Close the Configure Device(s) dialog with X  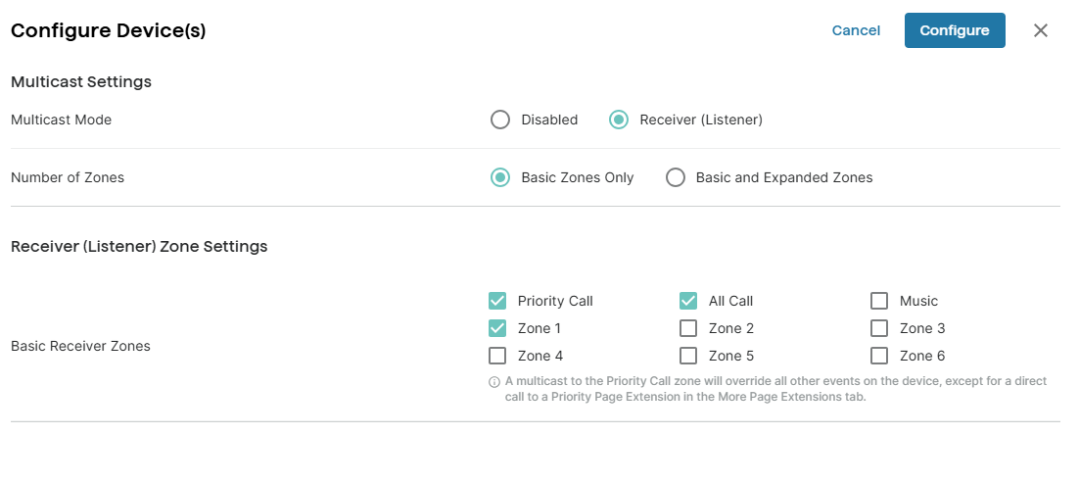tap(1041, 30)
